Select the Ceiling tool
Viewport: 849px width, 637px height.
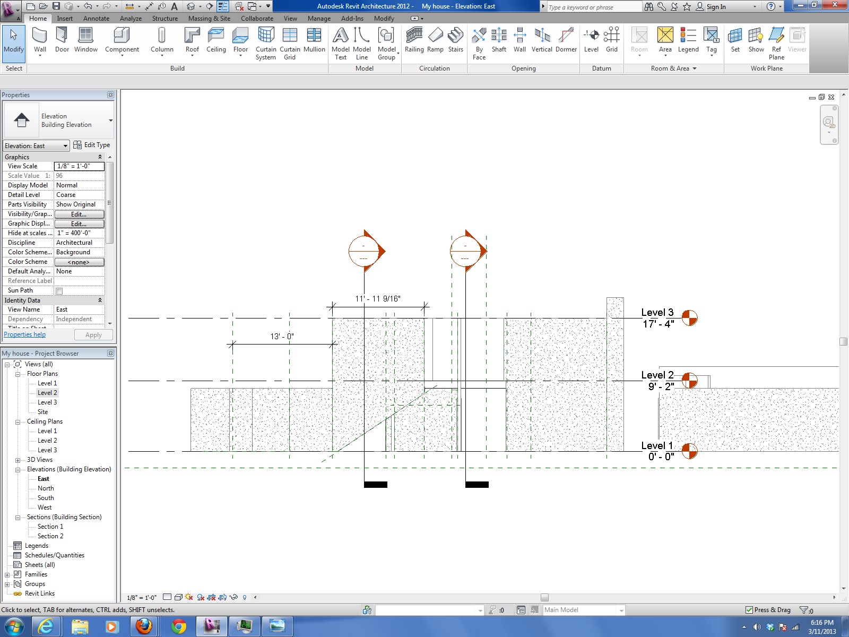click(216, 41)
